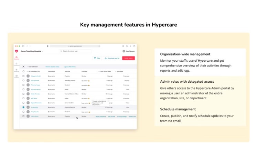Open the Filter button

point(97,58)
